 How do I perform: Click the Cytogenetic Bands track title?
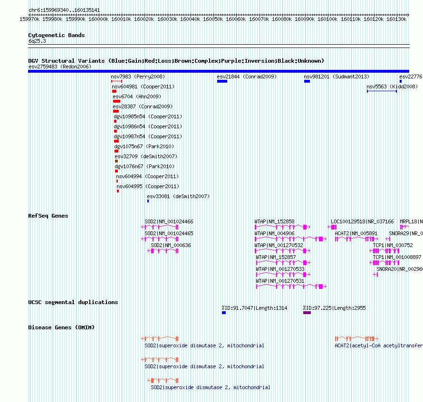(57, 35)
